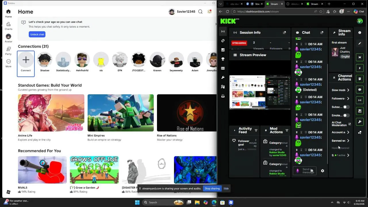Viewport: 368px width, 207px height.
Task: Open the Anime Life game thumbnail
Action: coord(51,113)
